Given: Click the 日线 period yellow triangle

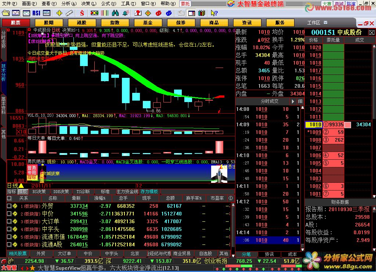Looking at the screenshot, I should 21,185.
